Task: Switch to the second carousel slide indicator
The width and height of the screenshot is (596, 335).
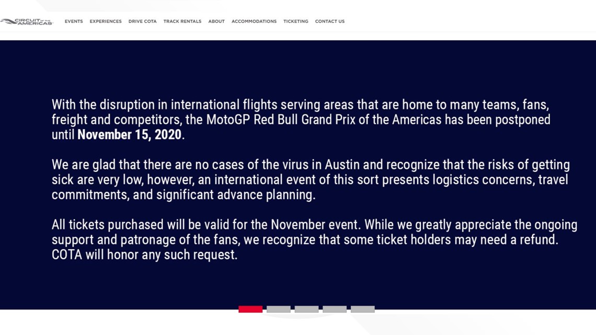Action: click(279, 309)
